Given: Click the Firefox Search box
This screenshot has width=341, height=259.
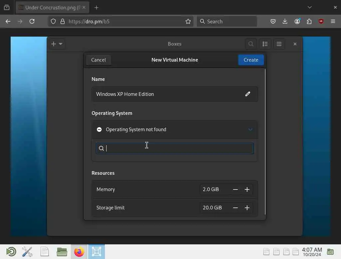Looking at the screenshot, I should pos(227,21).
